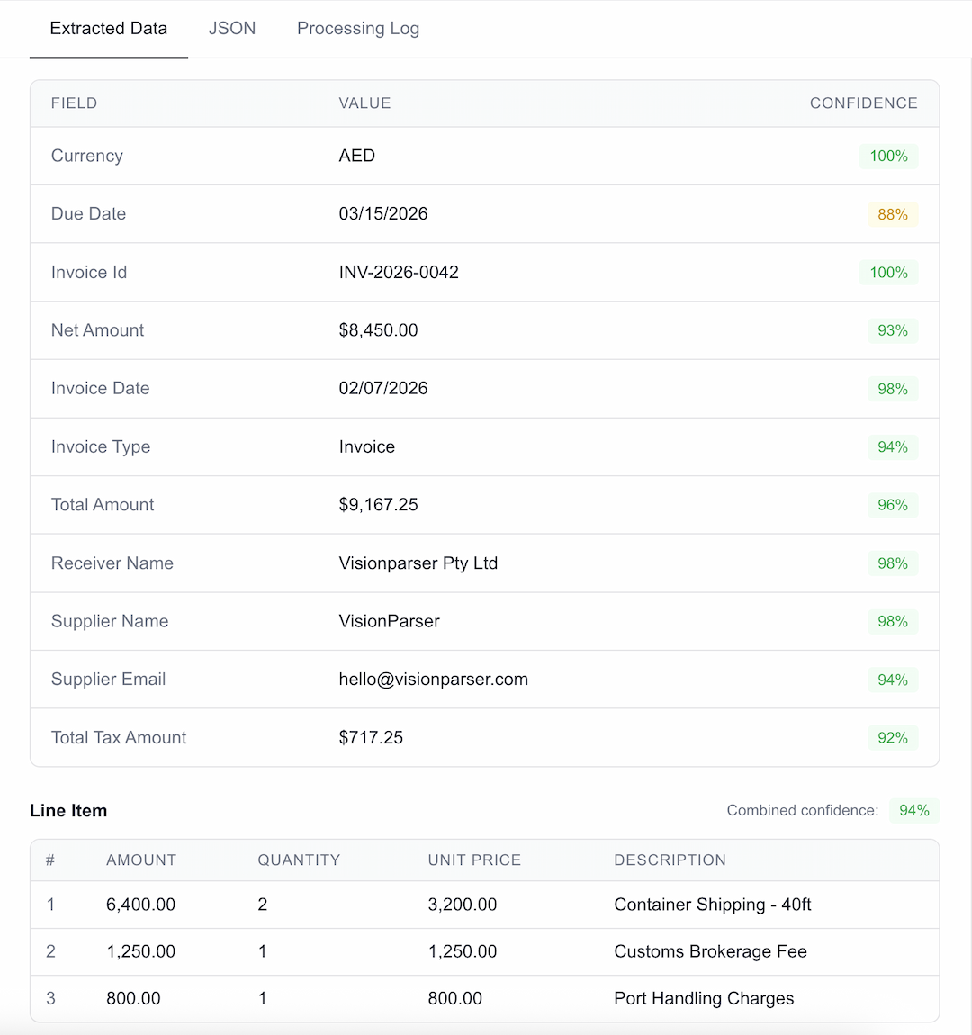Select the Receiver Name Visionparser Pty Ltd

click(x=418, y=563)
